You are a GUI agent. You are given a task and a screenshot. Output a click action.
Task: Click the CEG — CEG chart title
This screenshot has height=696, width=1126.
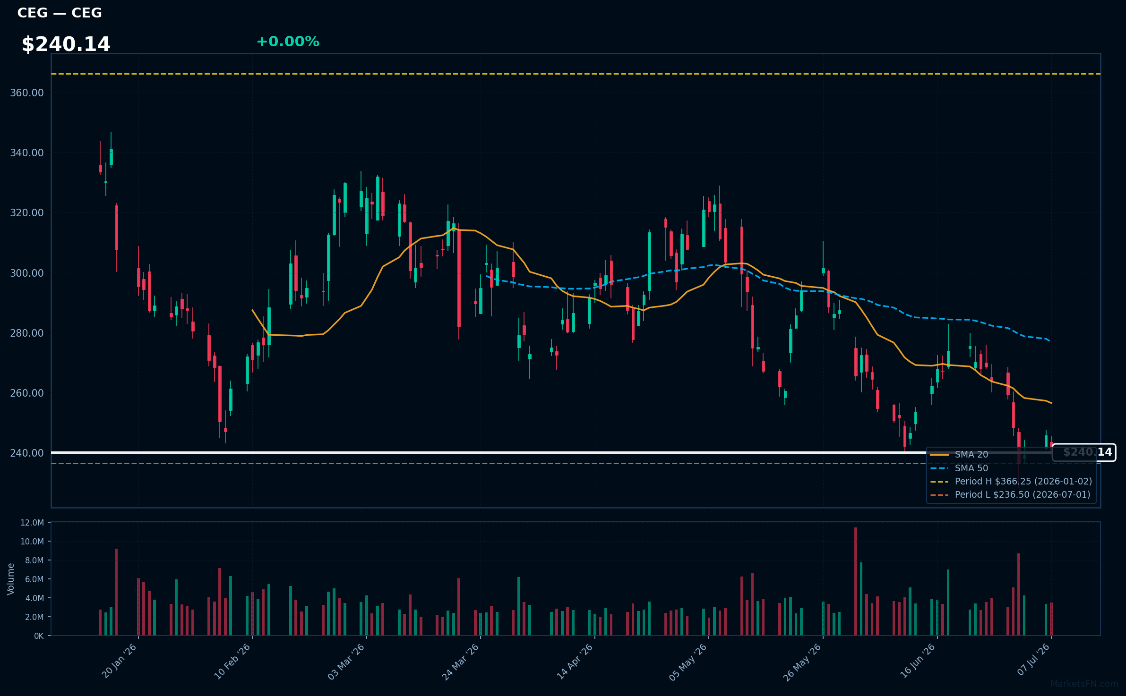click(60, 13)
